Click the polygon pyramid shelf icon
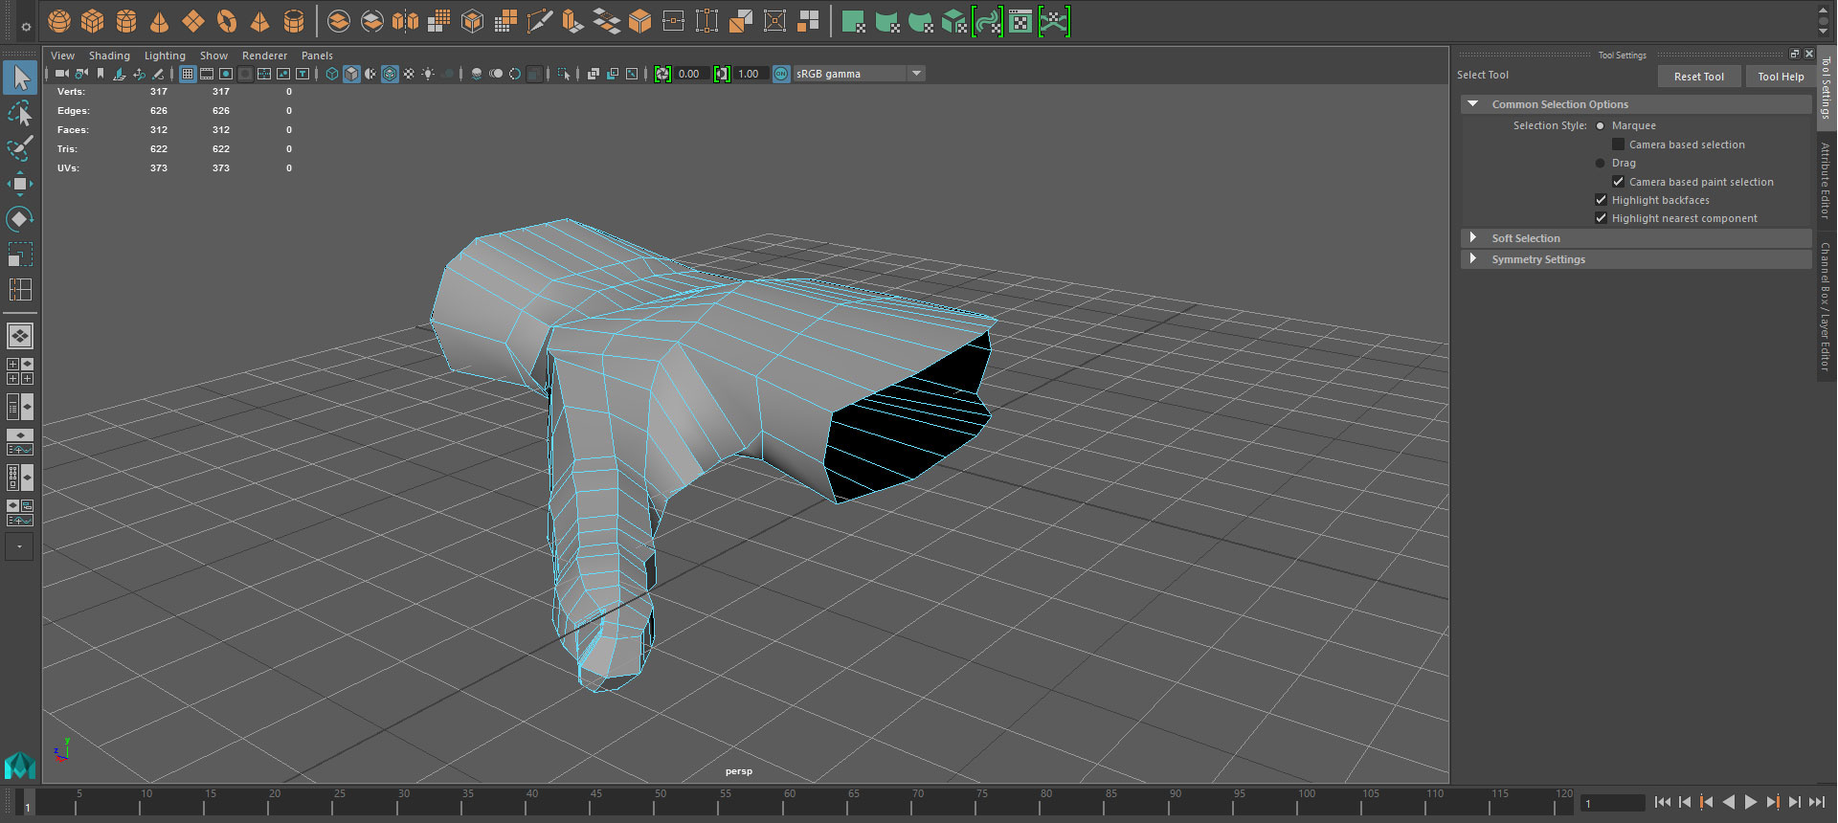This screenshot has width=1838, height=823. tap(259, 21)
